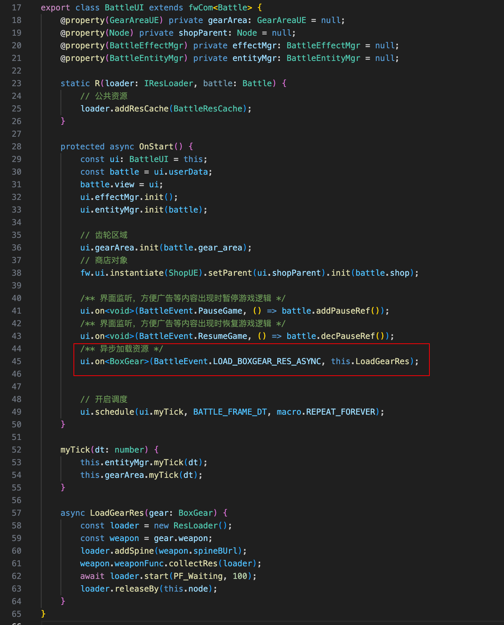This screenshot has width=504, height=625.
Task: Click the 'IResLoader' parameter type
Action: [x=168, y=83]
